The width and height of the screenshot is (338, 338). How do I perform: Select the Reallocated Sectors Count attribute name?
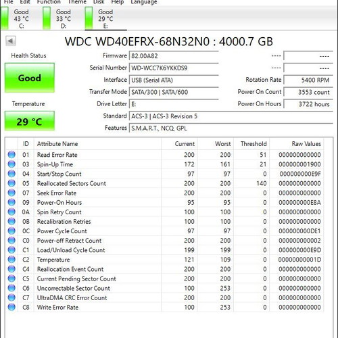click(x=72, y=183)
